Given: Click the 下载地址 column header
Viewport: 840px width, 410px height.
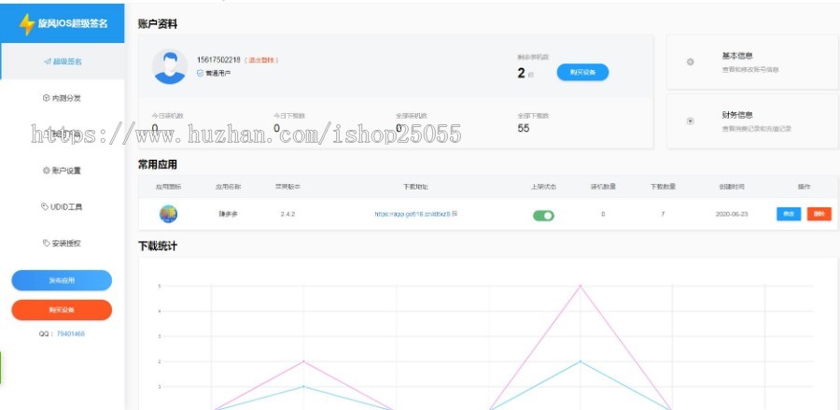Looking at the screenshot, I should (415, 187).
